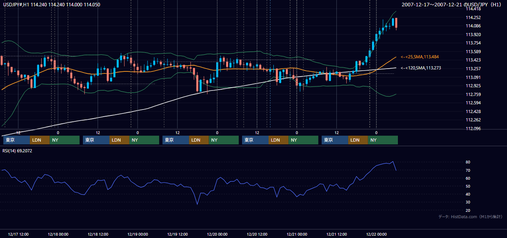Click the 12/19 00:00 date axis label
This screenshot has height=238, width=507.
pyautogui.click(x=138, y=234)
